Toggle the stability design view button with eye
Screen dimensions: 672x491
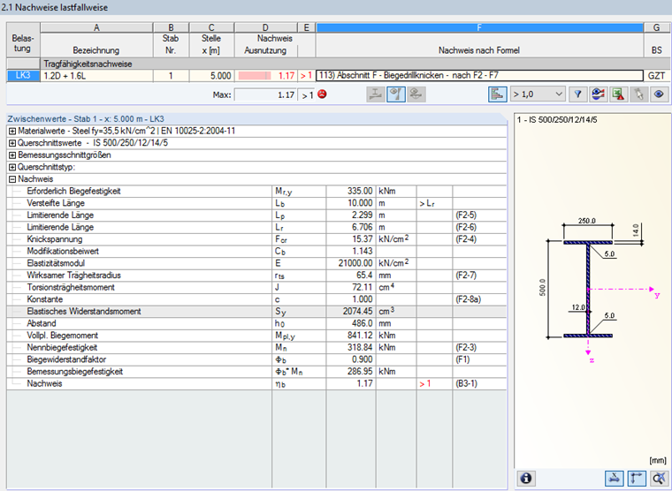click(x=395, y=94)
